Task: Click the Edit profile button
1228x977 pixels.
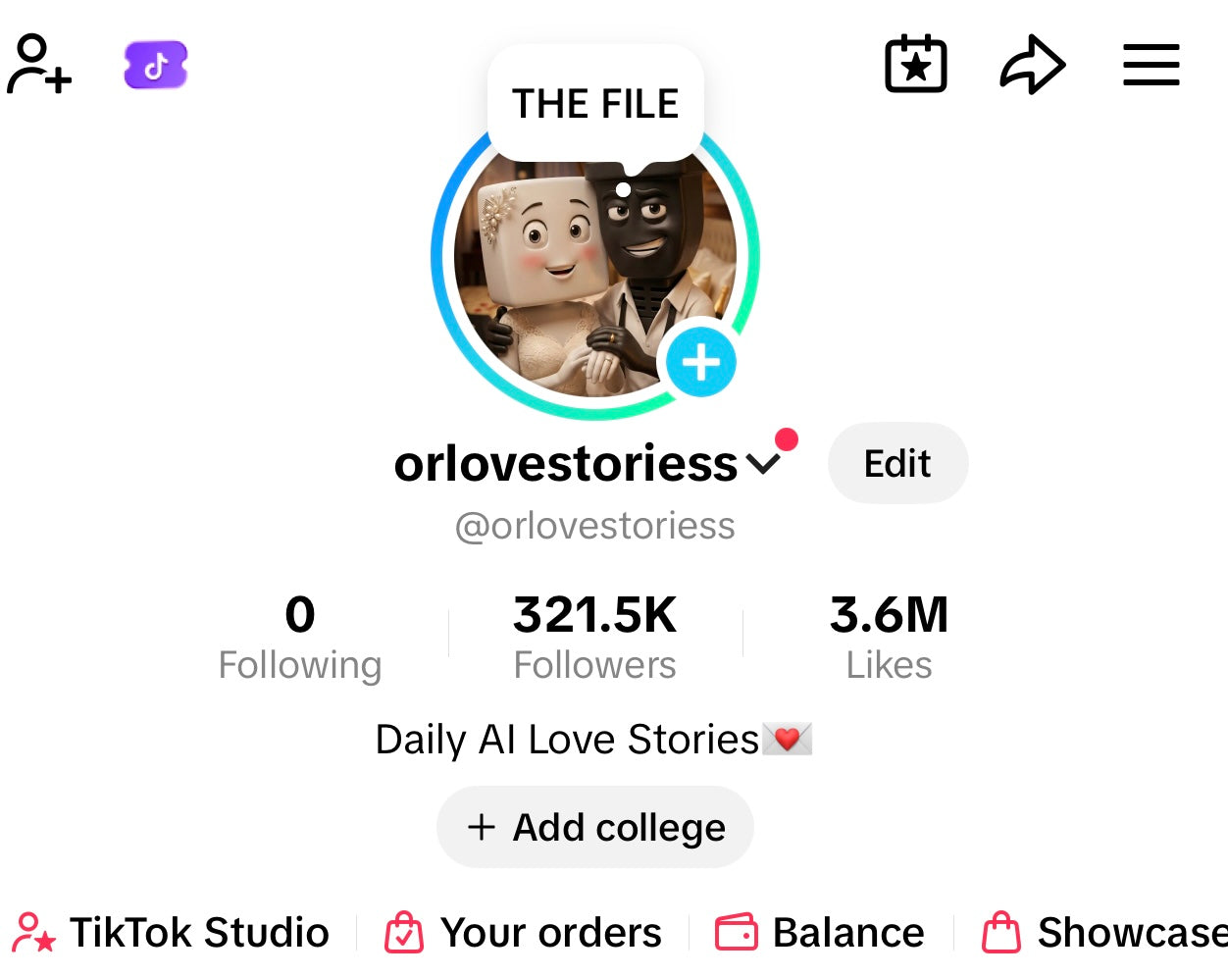Action: click(x=898, y=463)
